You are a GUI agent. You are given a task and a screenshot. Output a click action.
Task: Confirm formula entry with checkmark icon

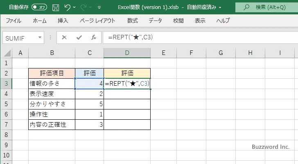[x=79, y=37]
